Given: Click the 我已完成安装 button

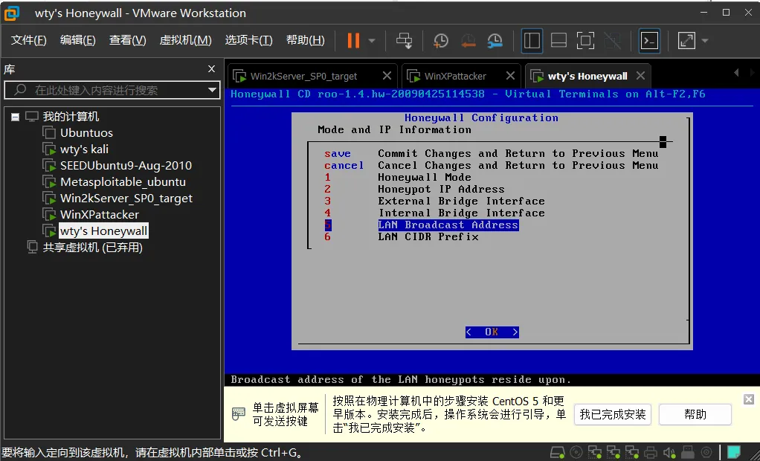Looking at the screenshot, I should [x=613, y=414].
